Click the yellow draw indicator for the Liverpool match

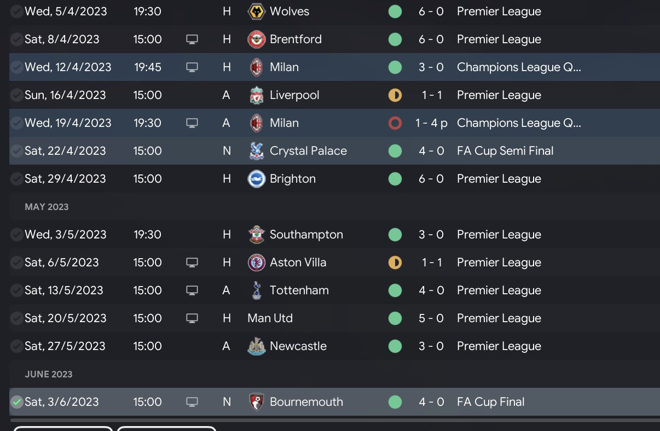[x=395, y=95]
